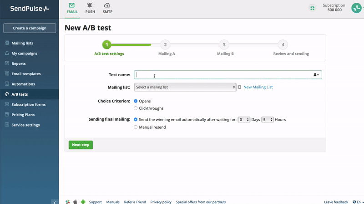Switch to the SMTP service tab
Viewport: 364px width, 204px height.
click(107, 8)
